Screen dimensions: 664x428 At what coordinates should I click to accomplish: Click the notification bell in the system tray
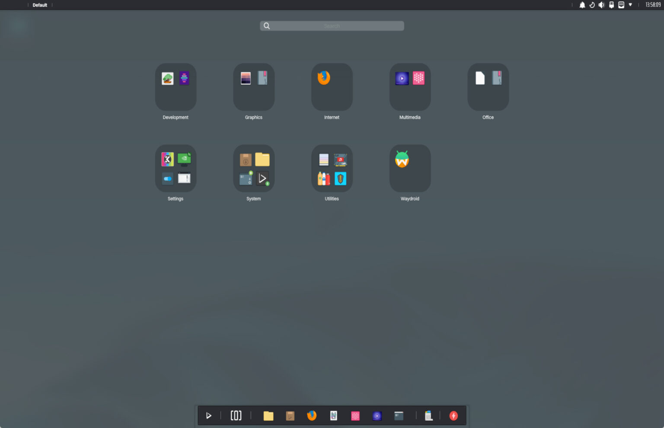pos(582,5)
